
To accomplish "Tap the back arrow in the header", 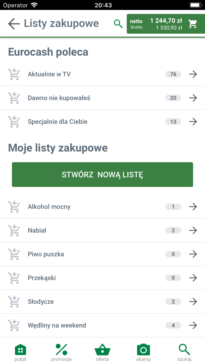I will pyautogui.click(x=13, y=23).
